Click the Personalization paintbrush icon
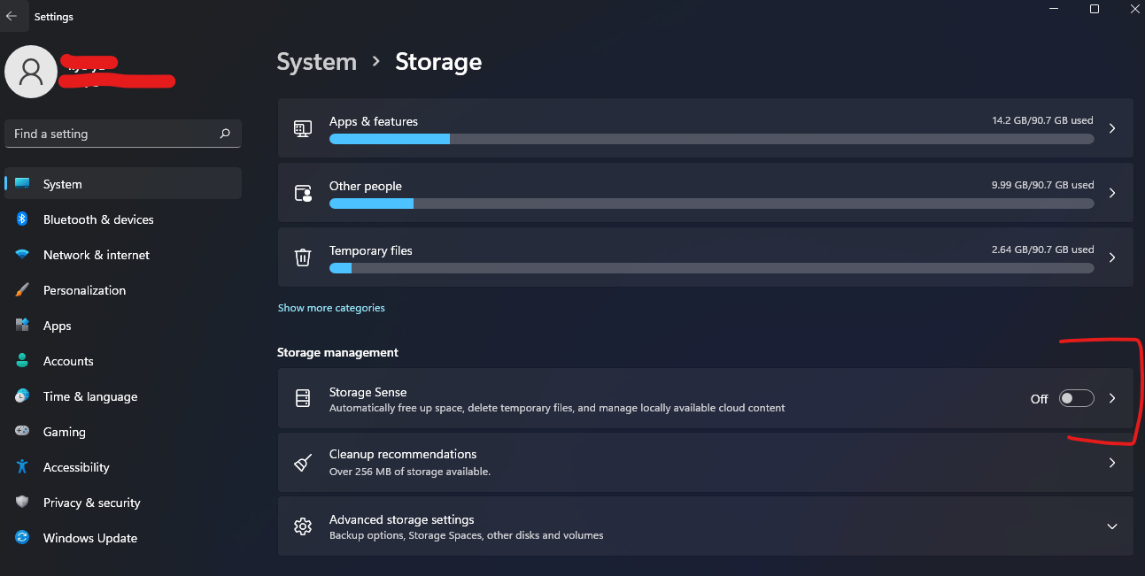1145x576 pixels. pyautogui.click(x=23, y=290)
